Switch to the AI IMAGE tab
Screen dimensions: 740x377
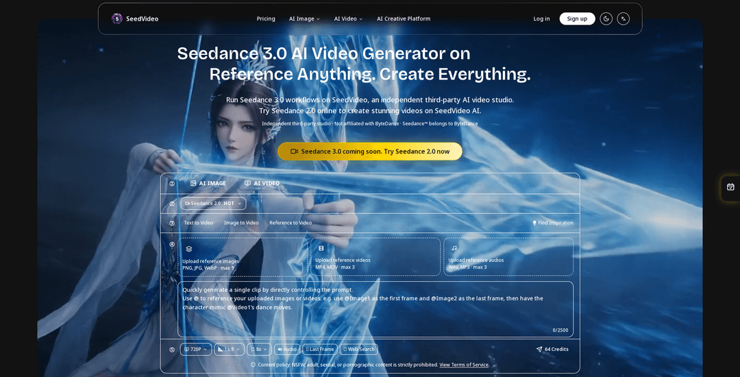click(208, 183)
